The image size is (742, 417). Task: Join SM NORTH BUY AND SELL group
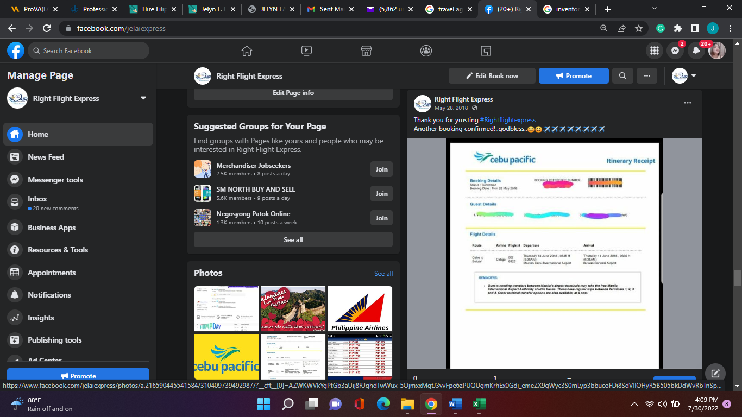381,194
